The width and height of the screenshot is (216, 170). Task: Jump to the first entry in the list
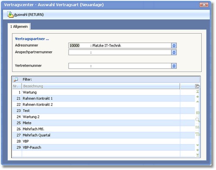pos(197,92)
